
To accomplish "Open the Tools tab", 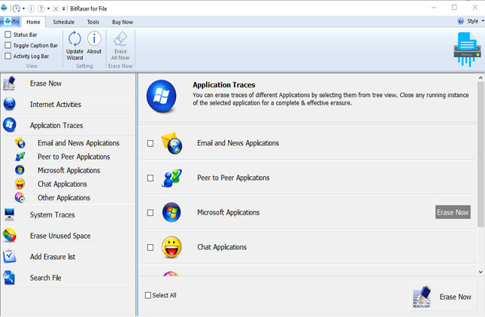I will pyautogui.click(x=92, y=22).
